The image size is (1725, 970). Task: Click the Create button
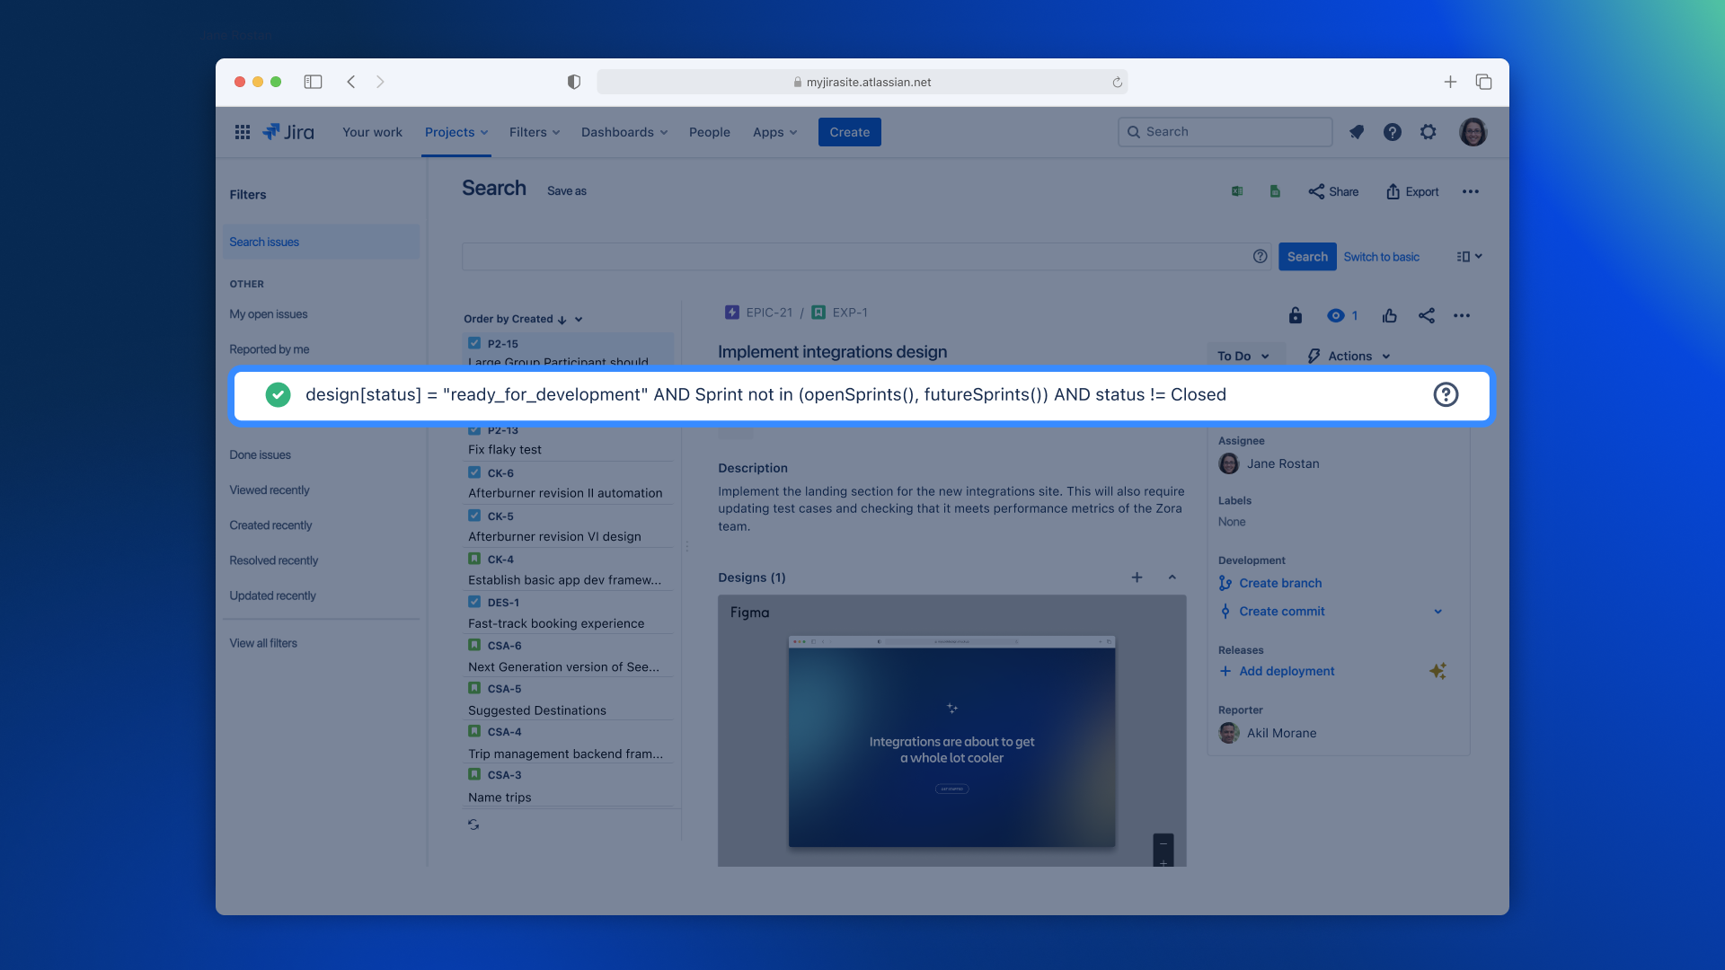pyautogui.click(x=849, y=131)
